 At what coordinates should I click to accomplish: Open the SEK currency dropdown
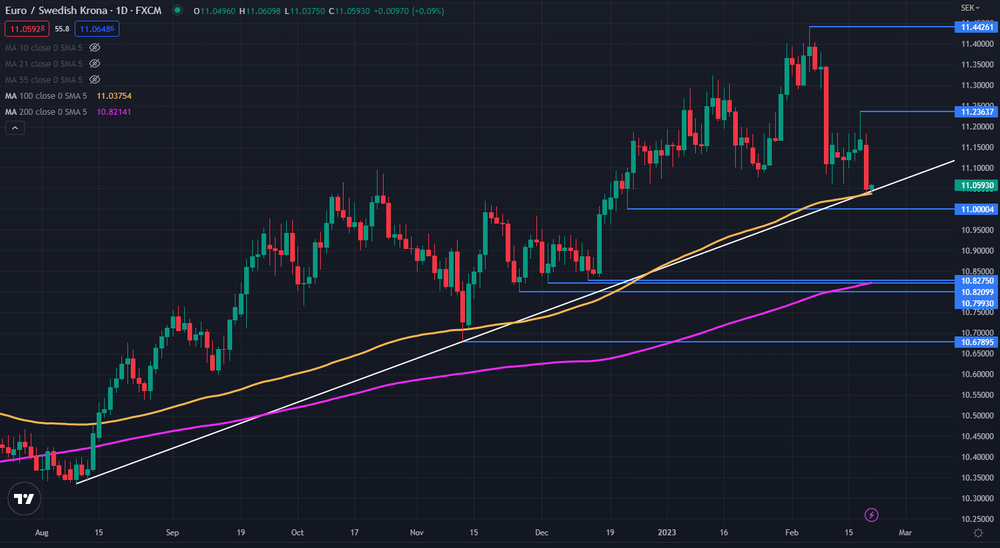(x=970, y=8)
